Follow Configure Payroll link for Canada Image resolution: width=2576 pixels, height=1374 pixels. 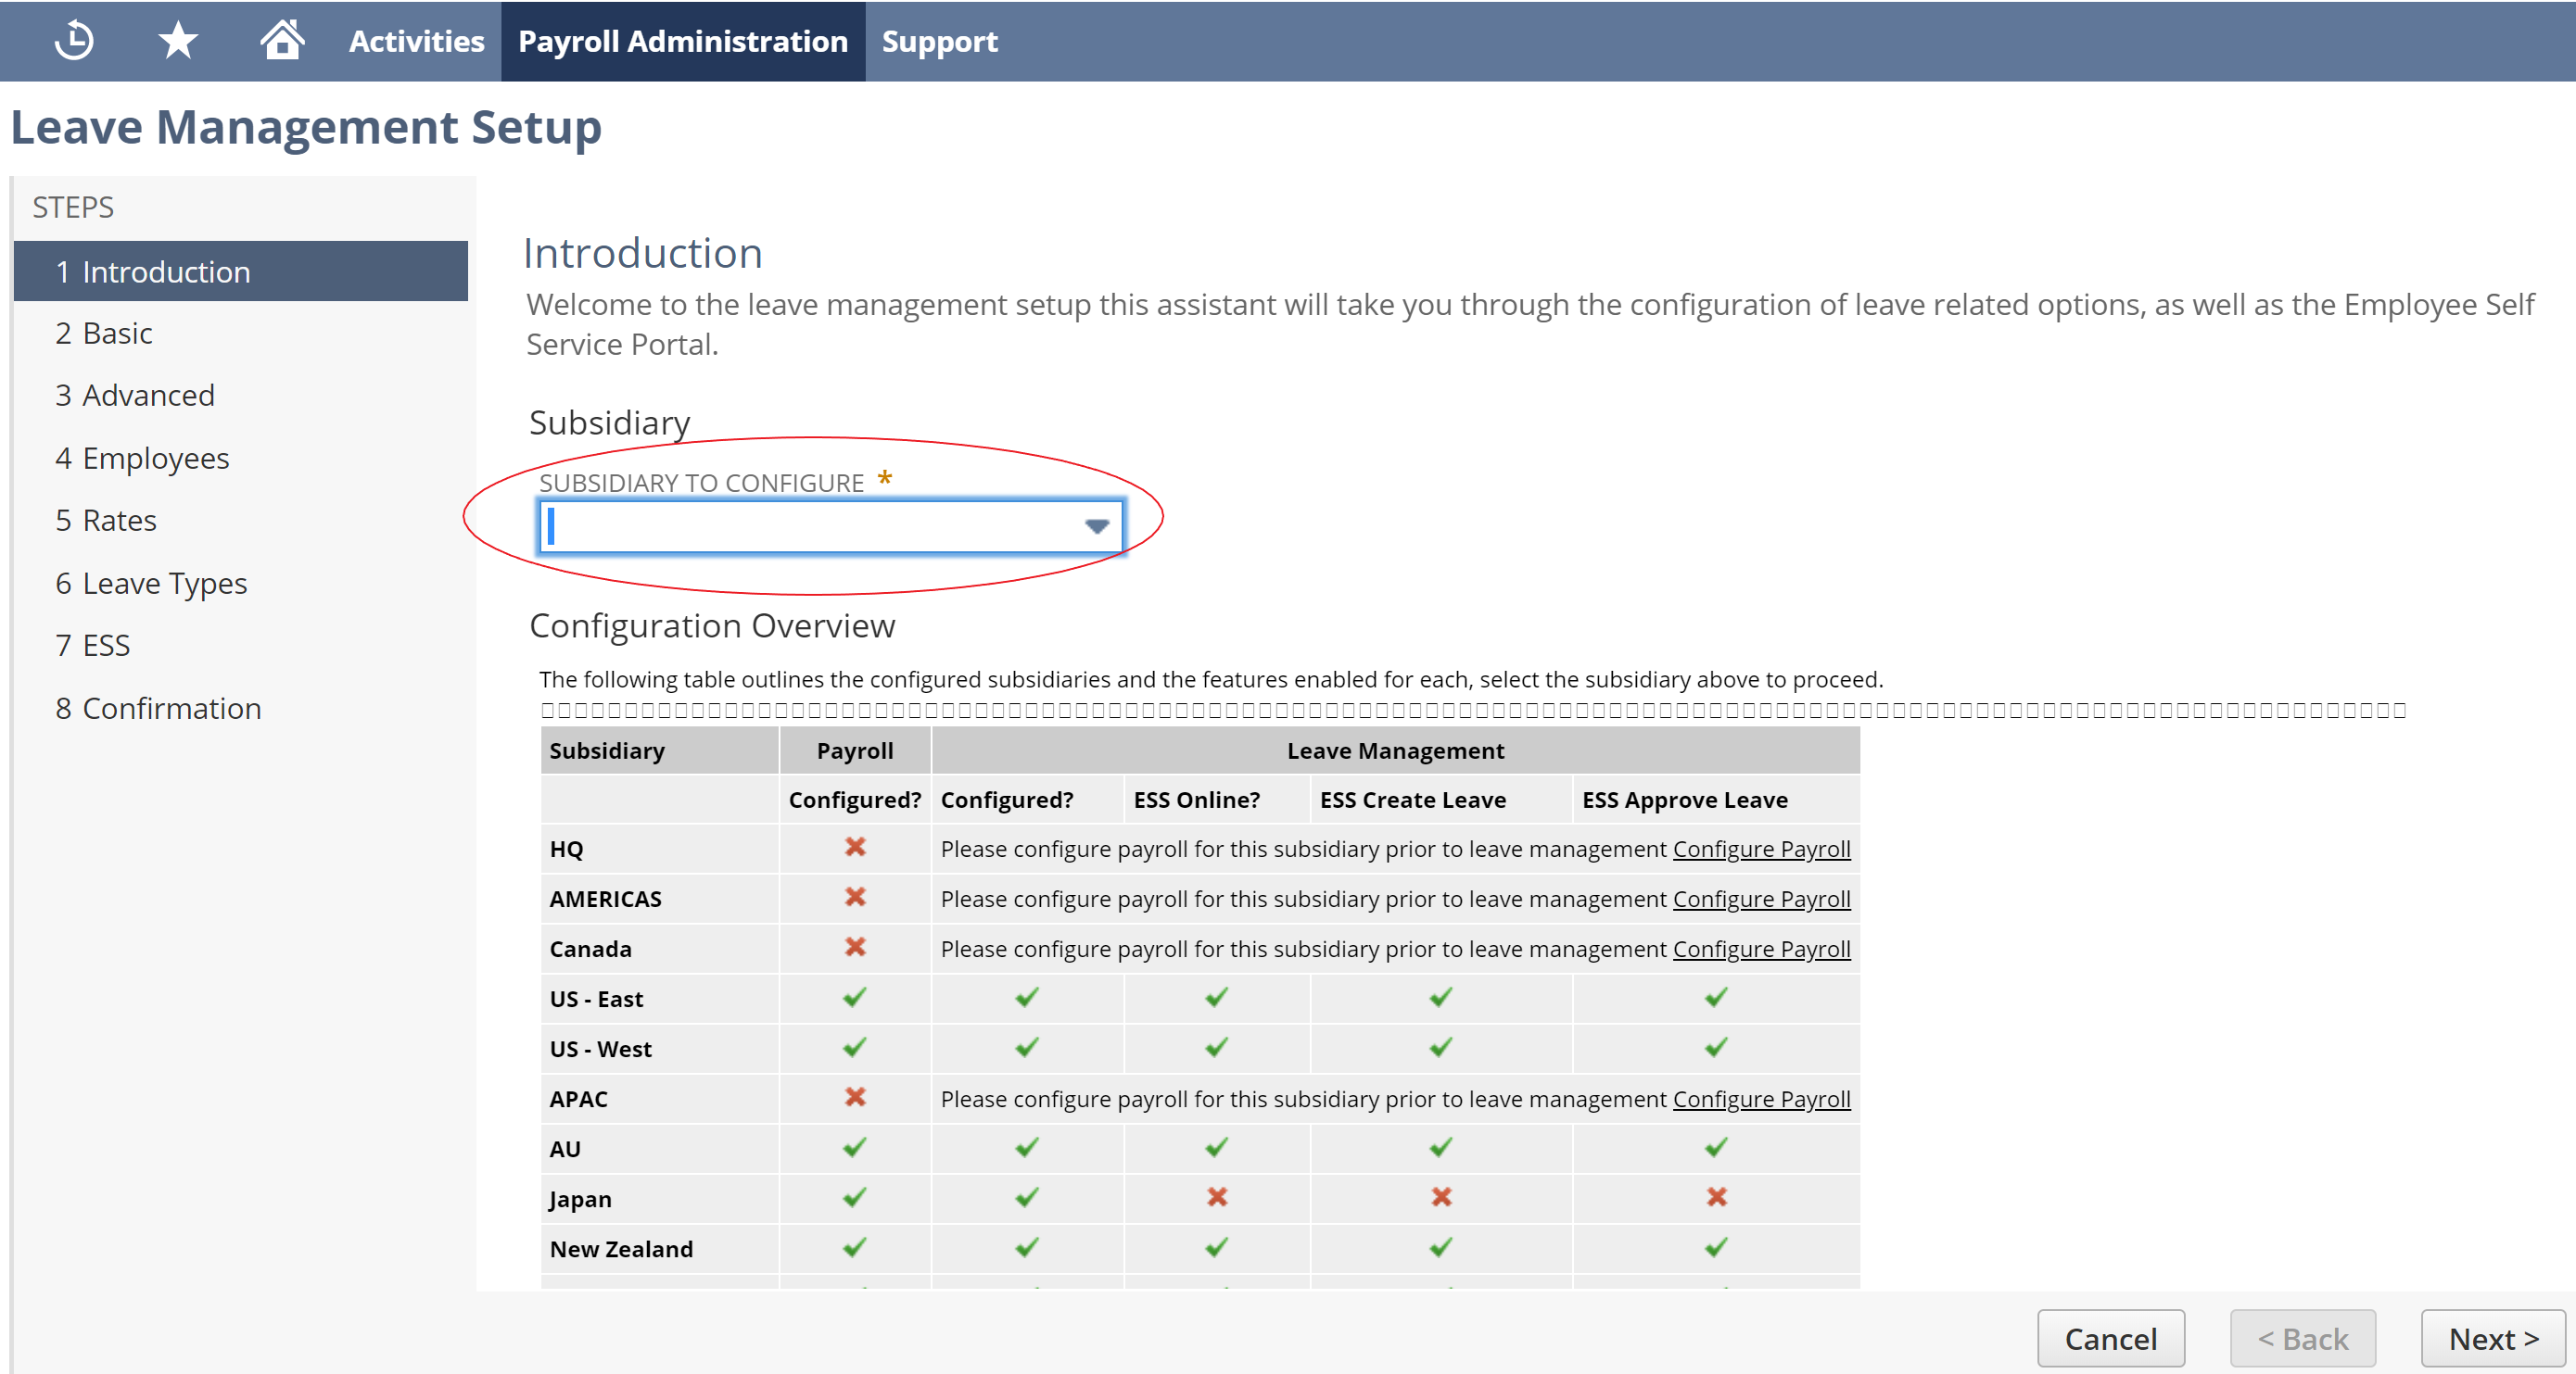(1762, 949)
